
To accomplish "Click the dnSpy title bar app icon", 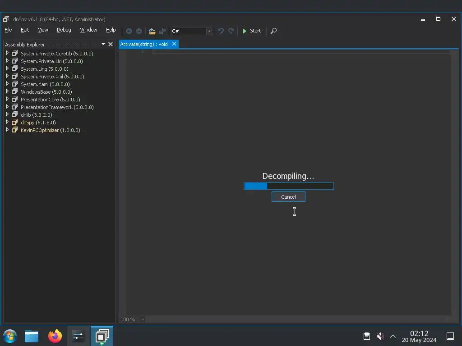I will pyautogui.click(x=6, y=19).
